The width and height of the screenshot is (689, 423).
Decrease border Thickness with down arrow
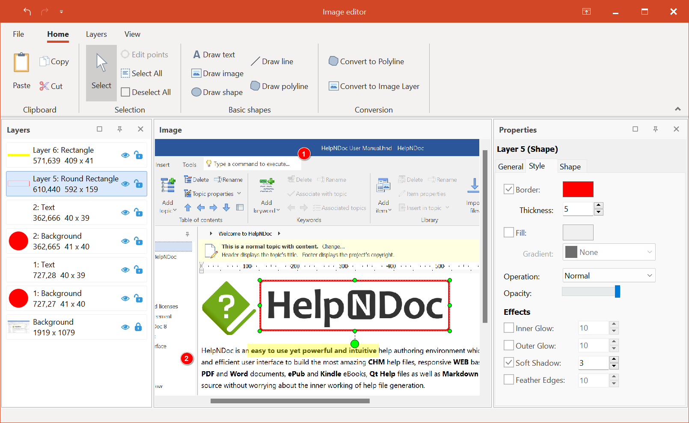pos(599,212)
